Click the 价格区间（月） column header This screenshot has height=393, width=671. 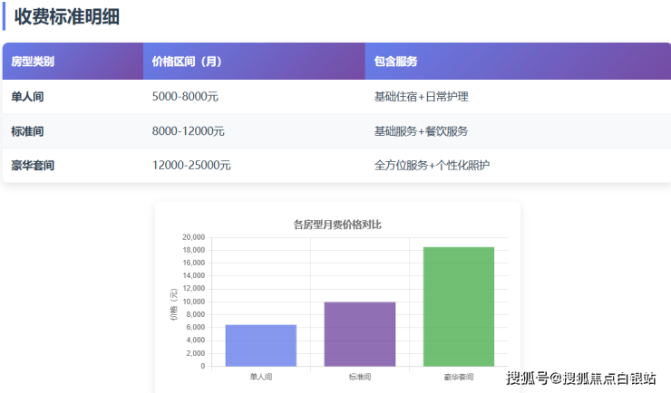187,62
